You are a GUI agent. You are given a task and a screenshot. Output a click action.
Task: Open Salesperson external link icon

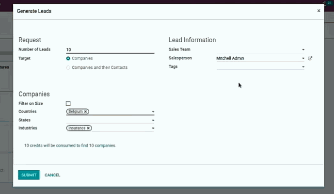point(310,59)
